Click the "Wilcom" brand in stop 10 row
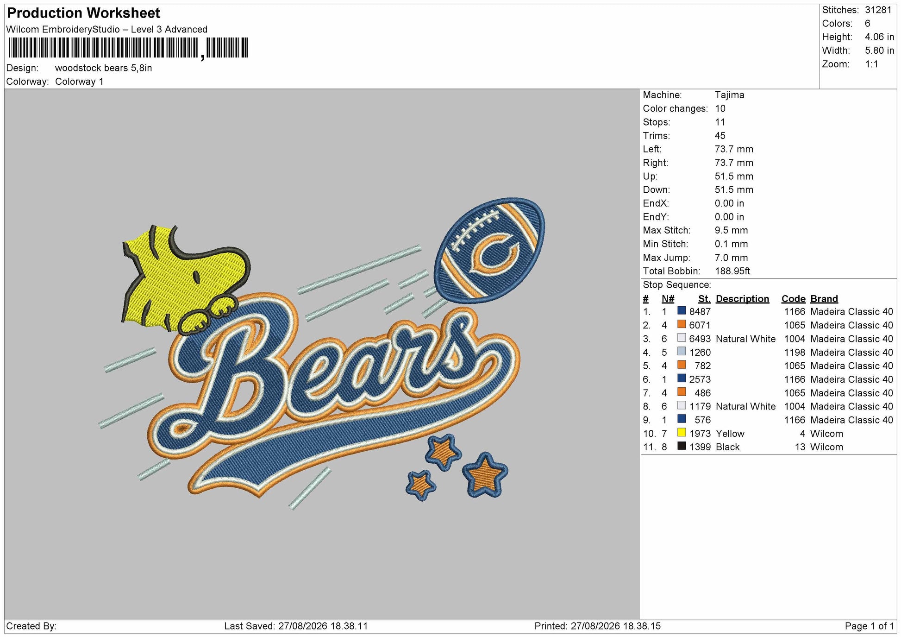Viewport: 901px width, 637px height. [x=826, y=434]
